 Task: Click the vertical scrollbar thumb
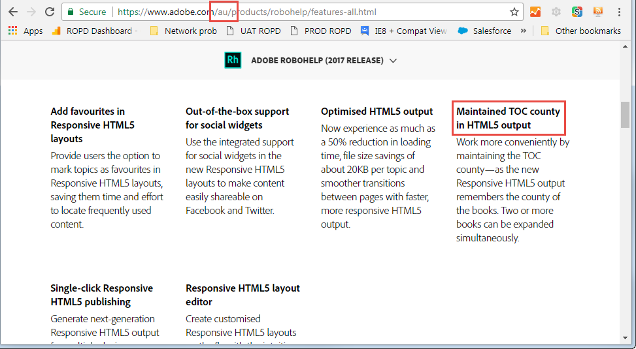(x=625, y=115)
